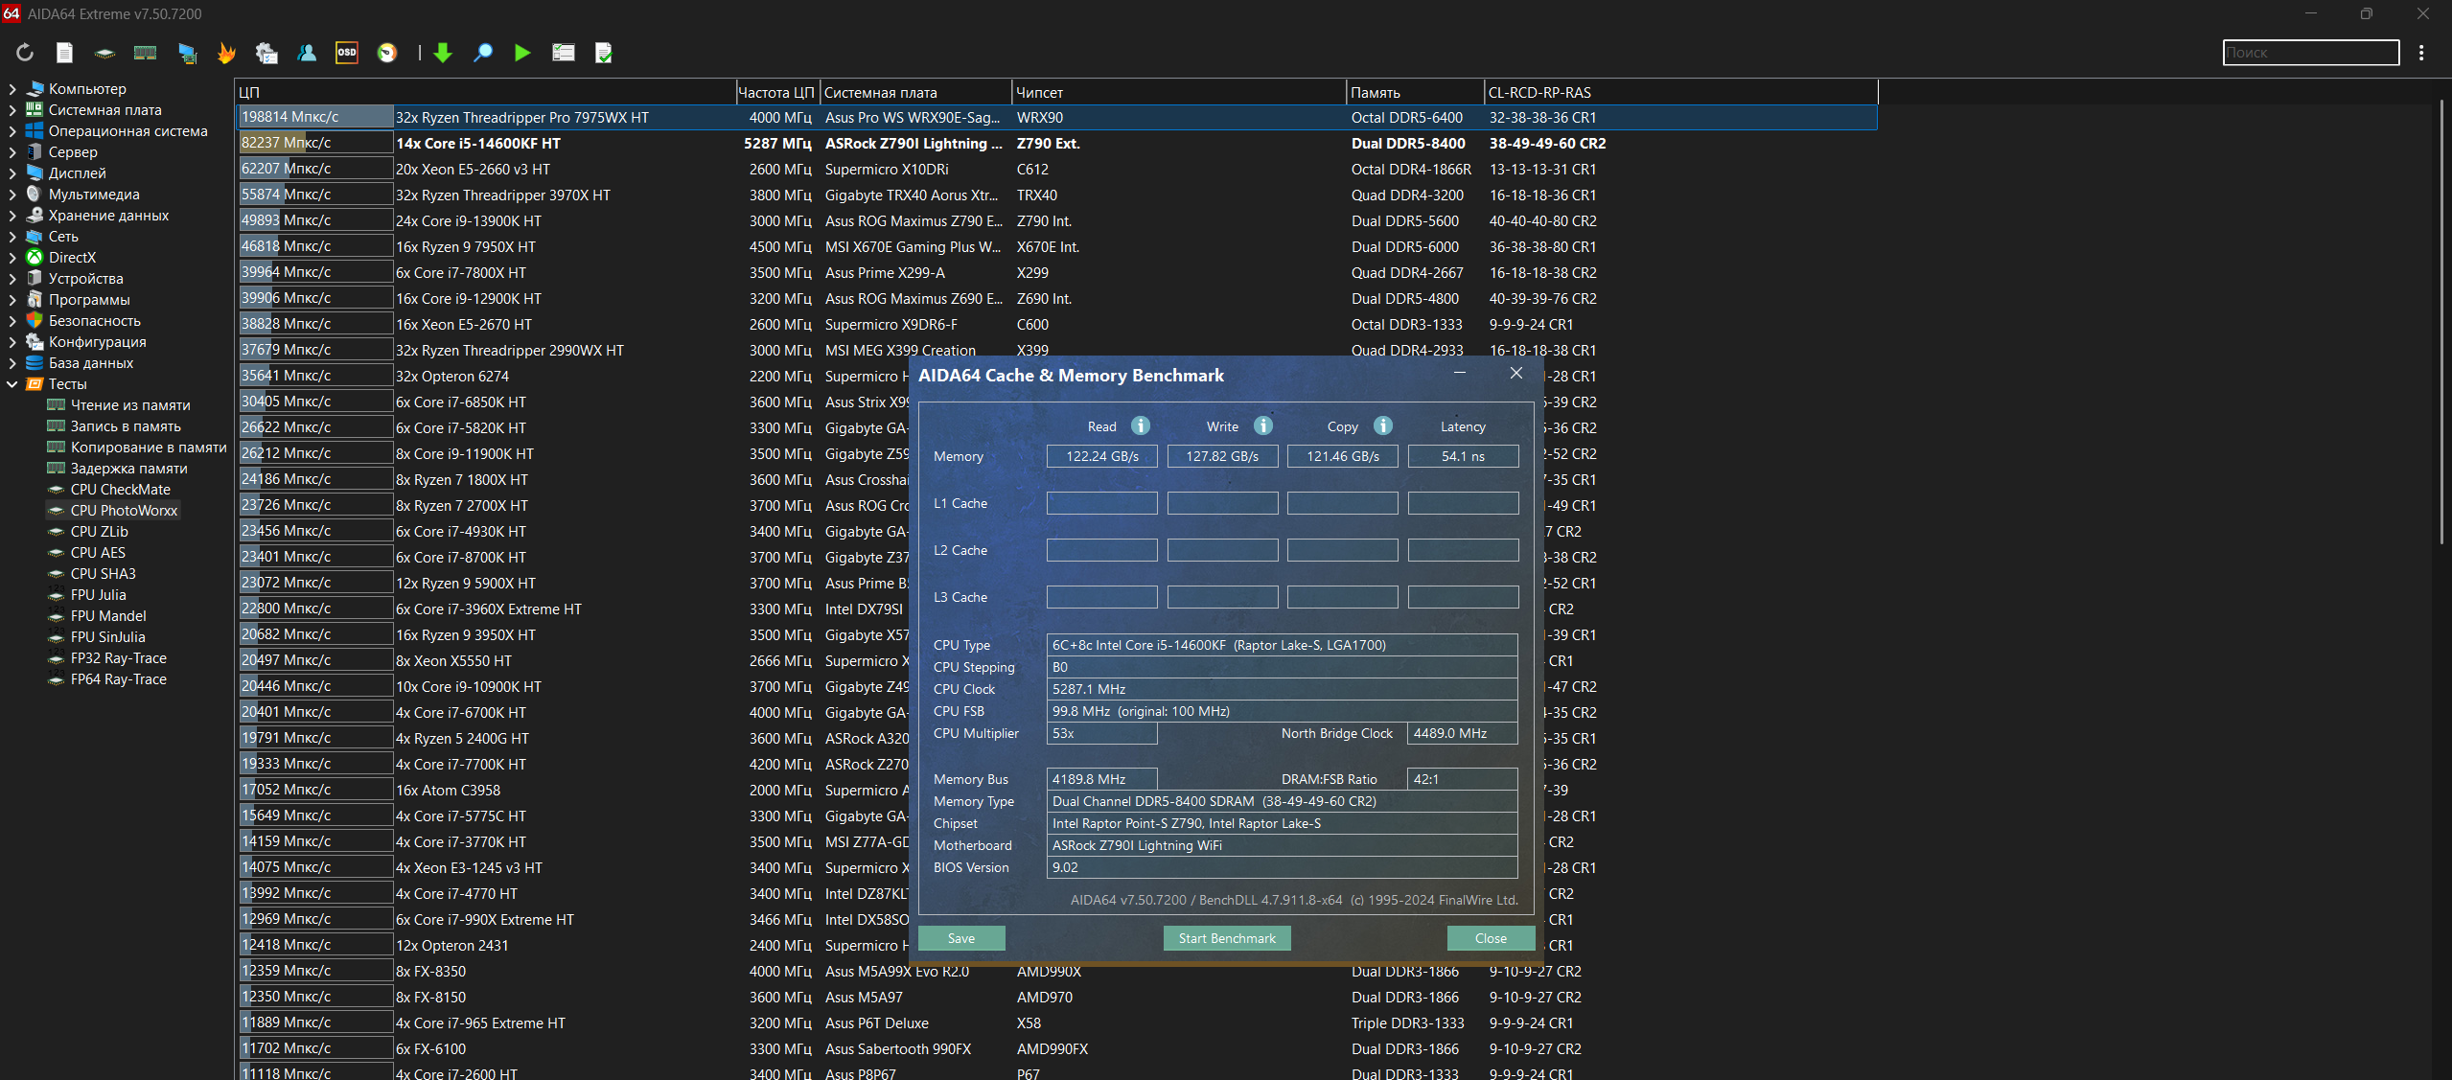Click the Поиск search field
2452x1080 pixels.
click(2309, 53)
